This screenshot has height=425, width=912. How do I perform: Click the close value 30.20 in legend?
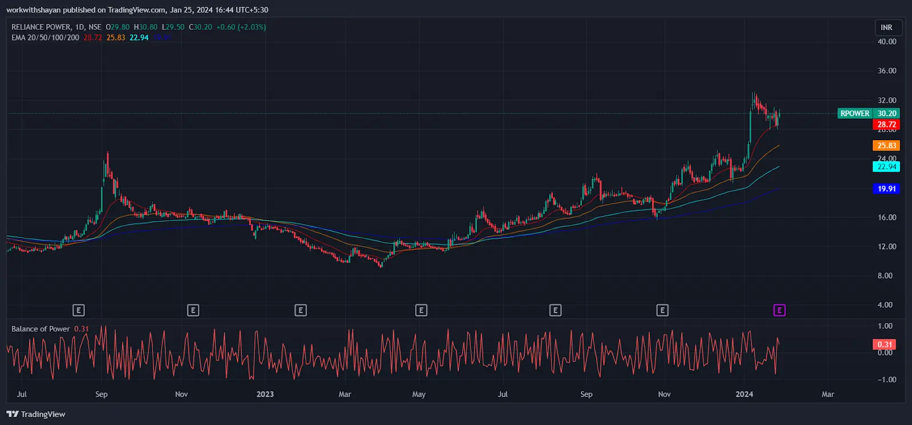tap(203, 27)
